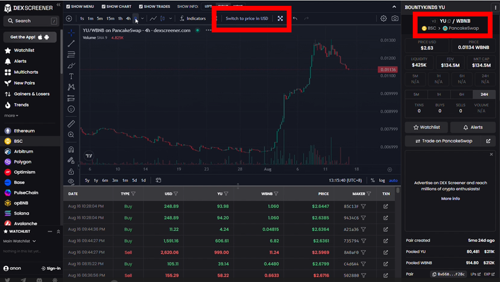This screenshot has width=500, height=282.
Task: Hide all drawings with eye icon
Action: tap(71, 182)
